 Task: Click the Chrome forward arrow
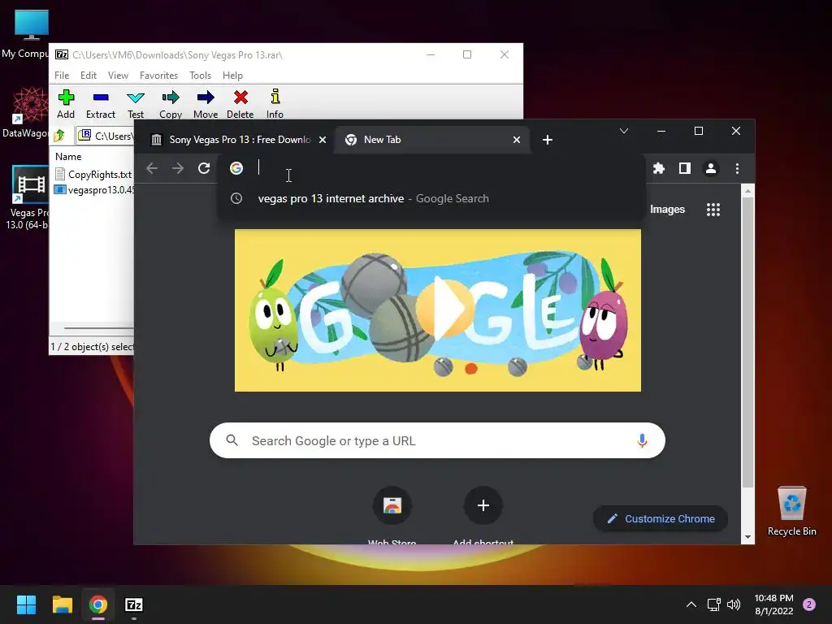pyautogui.click(x=178, y=168)
